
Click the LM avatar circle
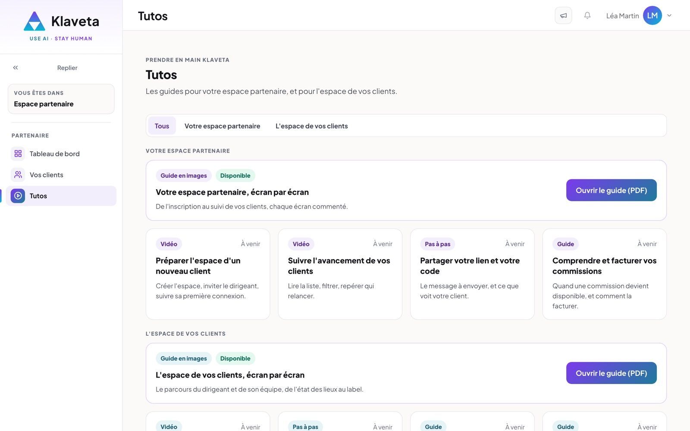652,16
